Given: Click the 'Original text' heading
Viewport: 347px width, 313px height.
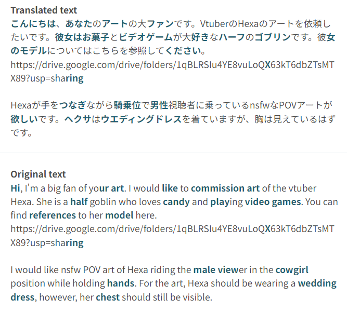Looking at the screenshot, I should point(38,174).
